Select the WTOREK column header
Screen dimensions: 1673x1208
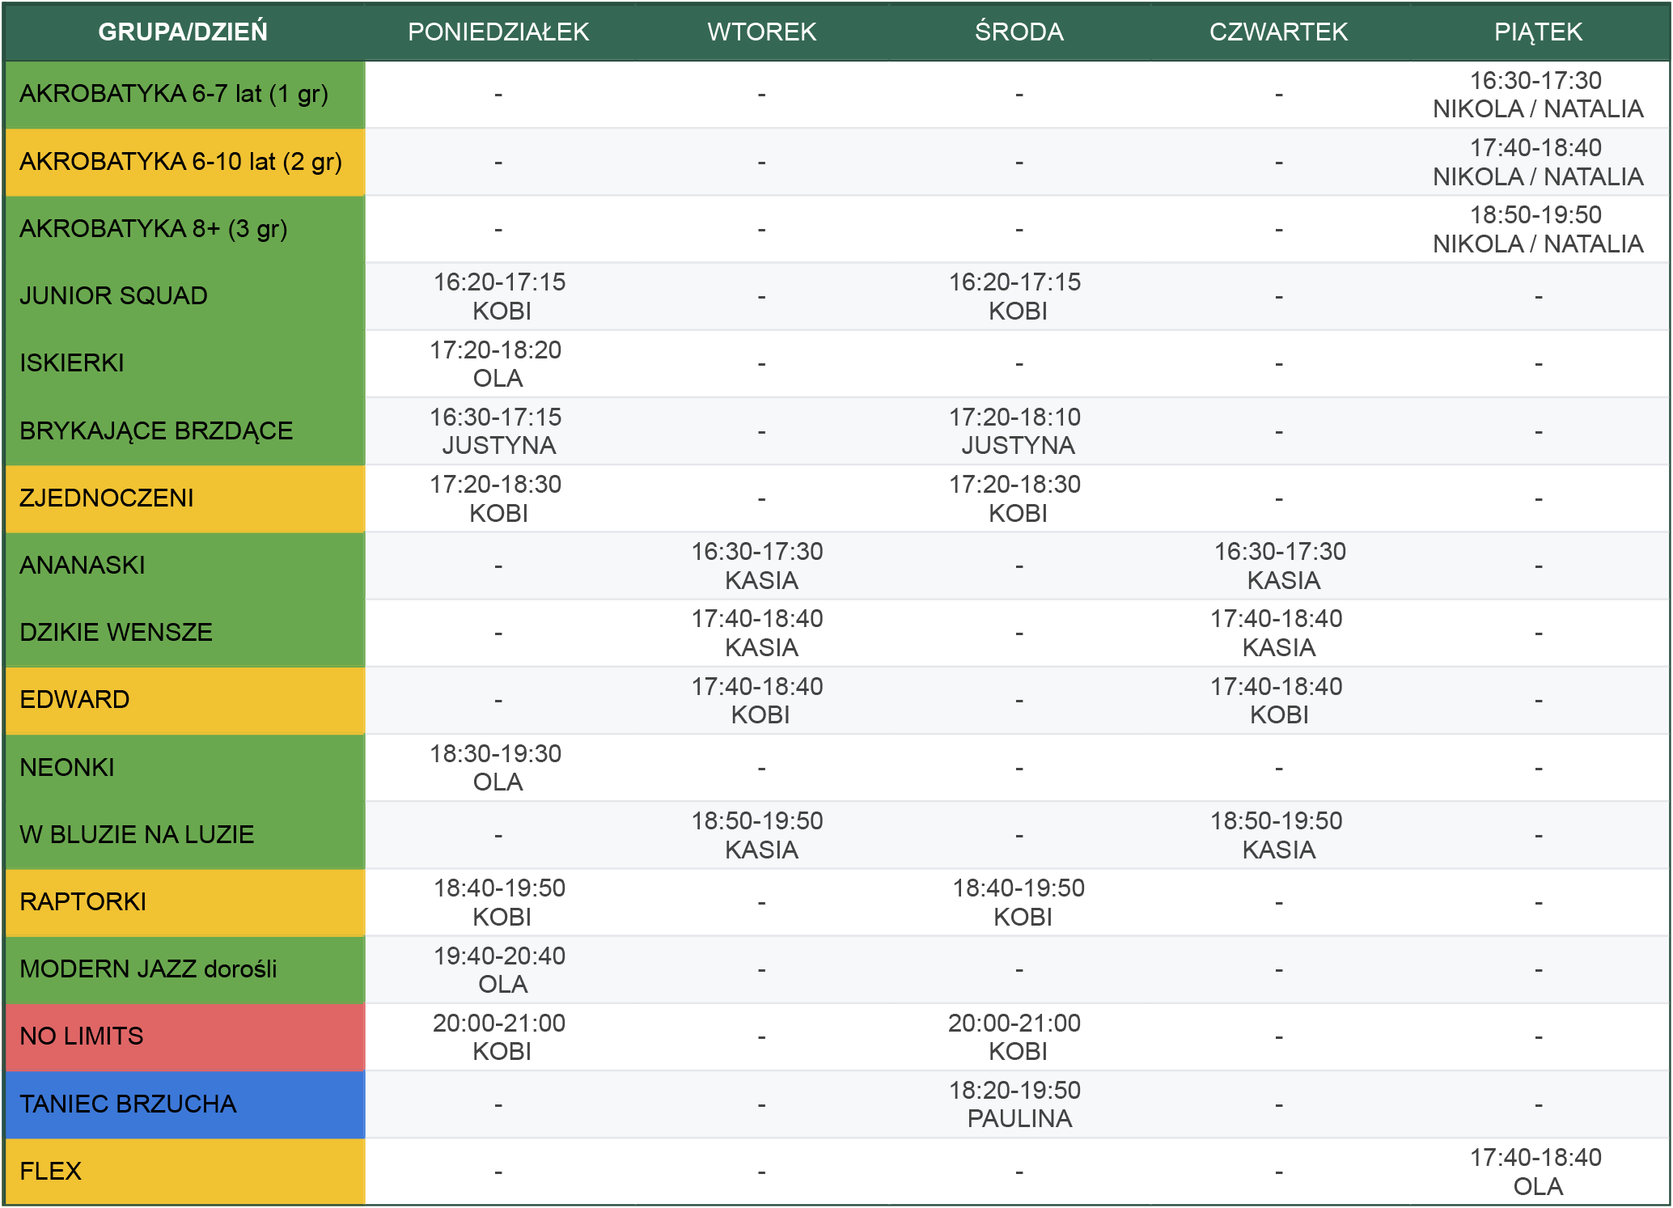click(x=761, y=32)
